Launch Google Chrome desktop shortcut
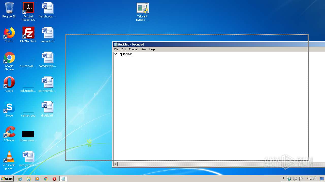Viewport: 325px width, 182px height. (9, 61)
